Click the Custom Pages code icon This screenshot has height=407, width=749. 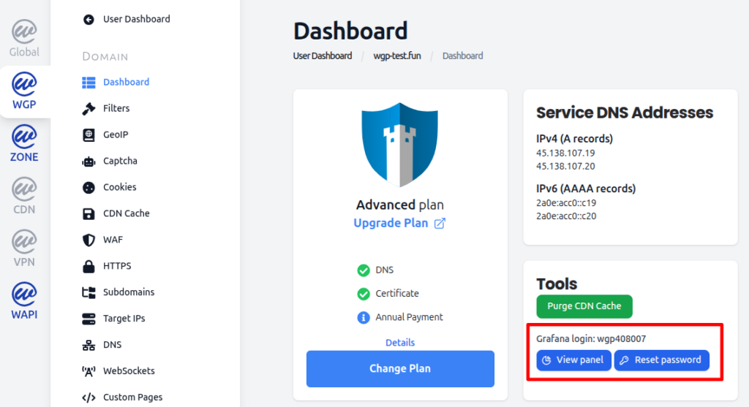point(89,398)
